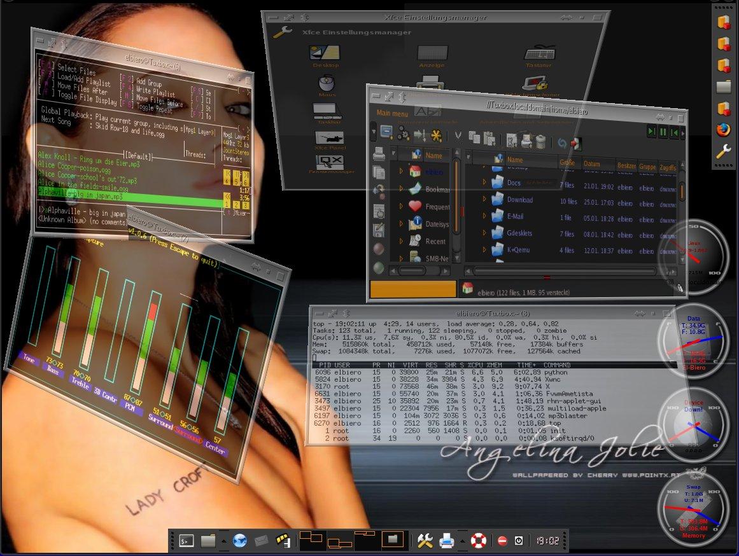Expand the Dateisystem tree item in sidebar
The height and width of the screenshot is (556, 739).
point(402,223)
